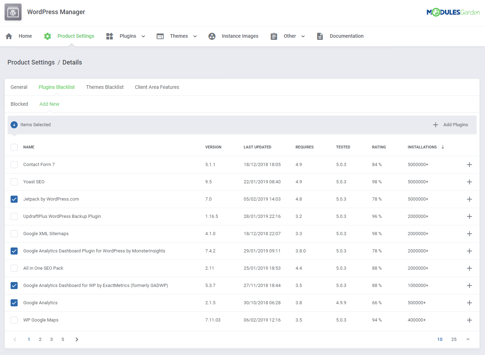Viewport: 485px width, 355px height.
Task: Click the Plugins puzzle icon
Action: click(109, 36)
